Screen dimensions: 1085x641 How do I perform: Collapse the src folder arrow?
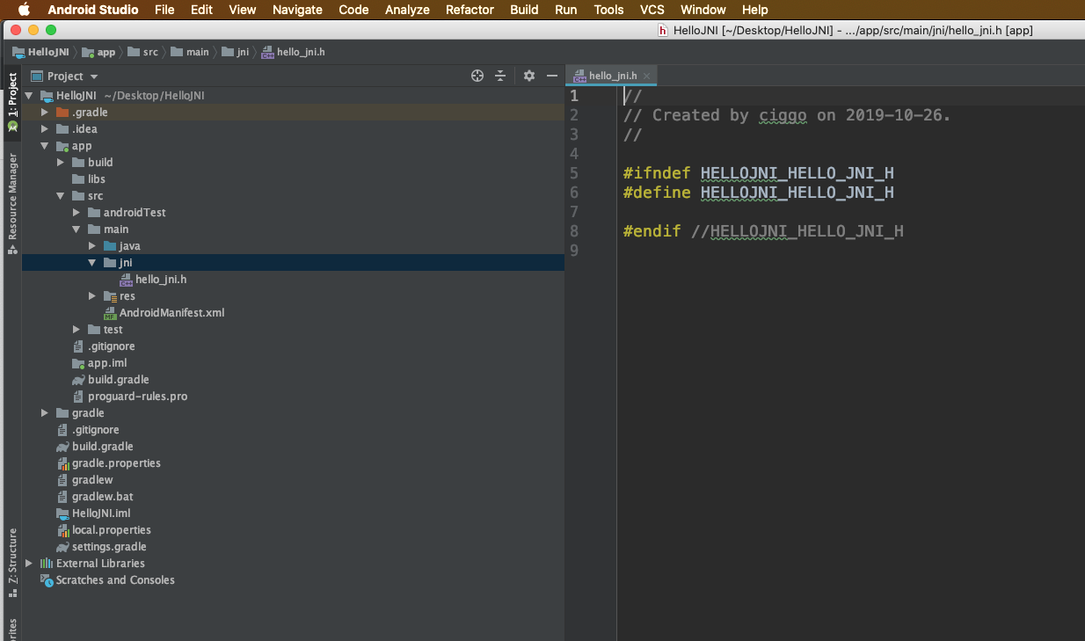tap(61, 196)
